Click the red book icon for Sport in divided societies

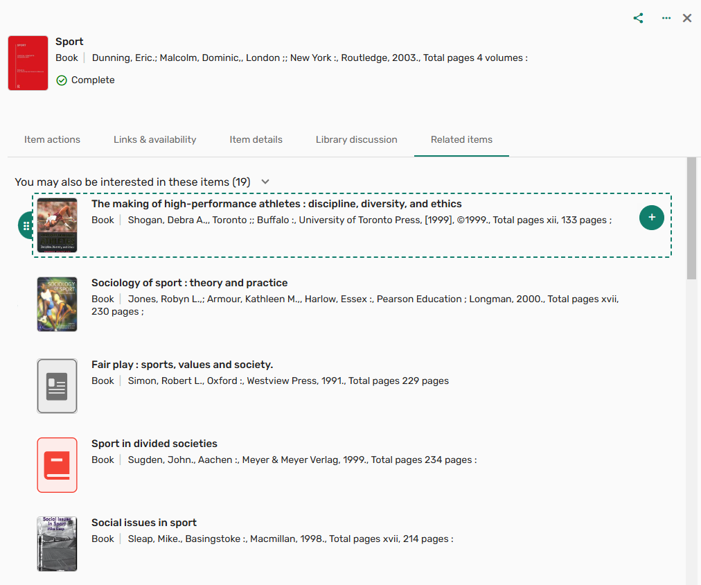pyautogui.click(x=57, y=464)
